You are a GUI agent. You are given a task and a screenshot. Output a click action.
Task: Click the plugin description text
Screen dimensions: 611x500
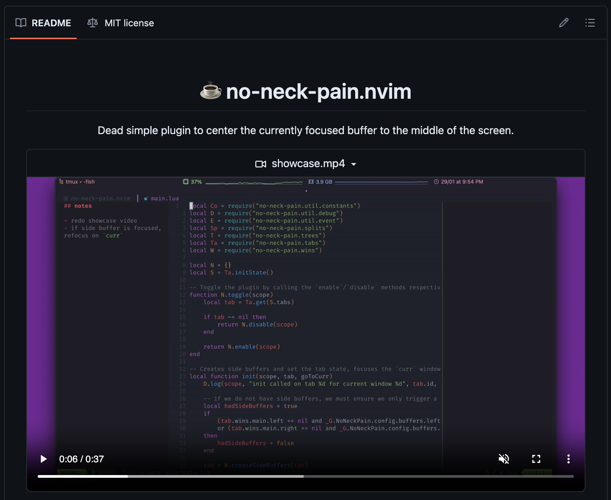[x=305, y=130]
